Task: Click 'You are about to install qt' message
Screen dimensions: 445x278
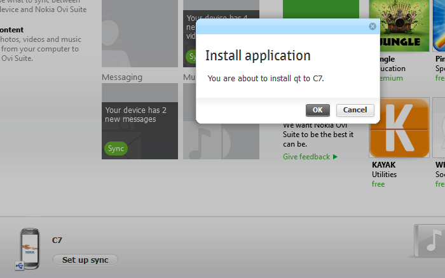Action: click(266, 79)
